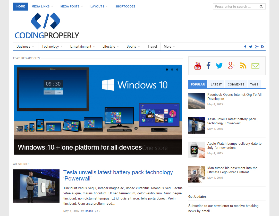Expand the Business category menu
Screen dimensions: 279x216
[25, 46]
